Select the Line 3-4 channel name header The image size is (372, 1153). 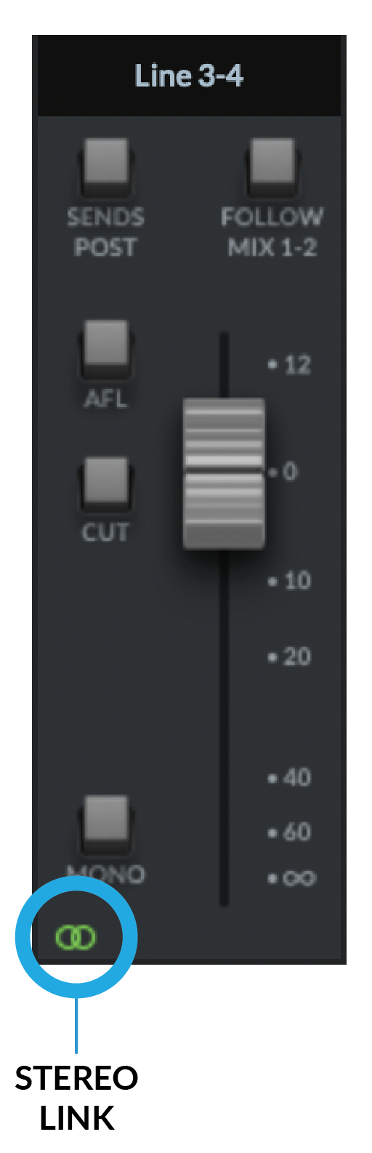tap(189, 76)
